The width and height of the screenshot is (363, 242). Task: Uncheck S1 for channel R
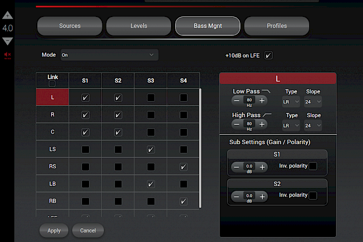(85, 115)
